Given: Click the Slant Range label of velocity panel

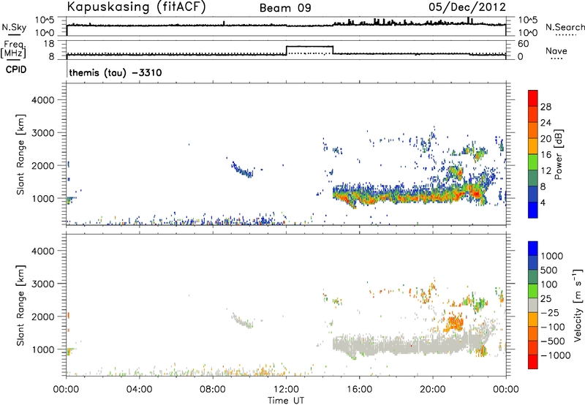Looking at the screenshot, I should click(20, 306).
